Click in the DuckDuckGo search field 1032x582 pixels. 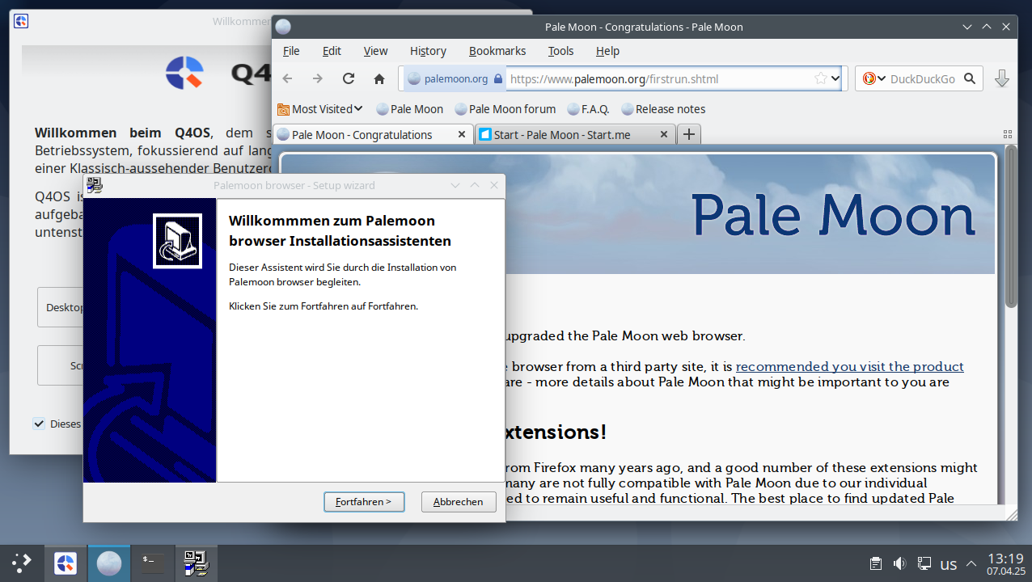(922, 78)
